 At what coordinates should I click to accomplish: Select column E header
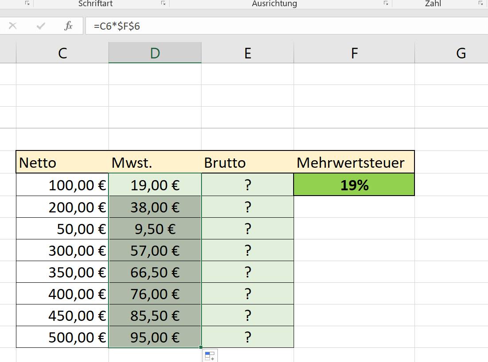pyautogui.click(x=248, y=53)
